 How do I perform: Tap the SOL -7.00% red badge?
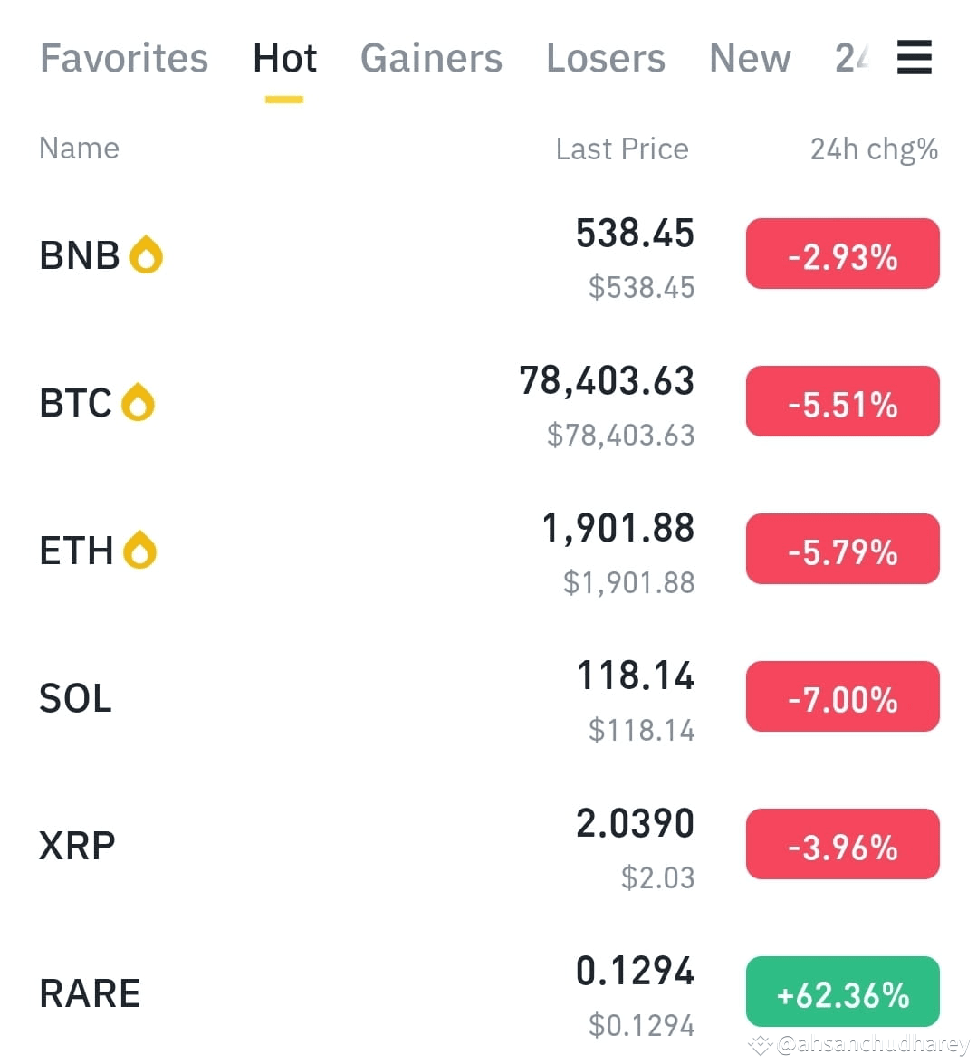coord(843,696)
